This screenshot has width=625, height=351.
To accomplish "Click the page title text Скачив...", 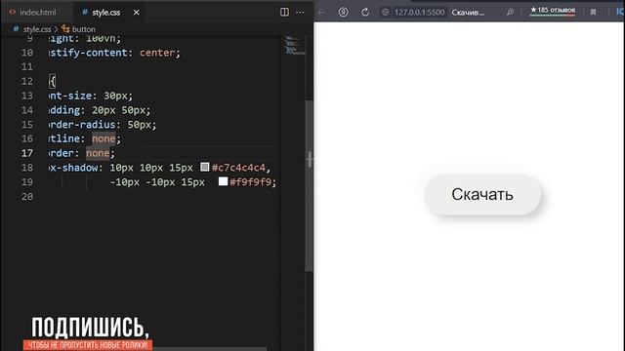I will (468, 13).
